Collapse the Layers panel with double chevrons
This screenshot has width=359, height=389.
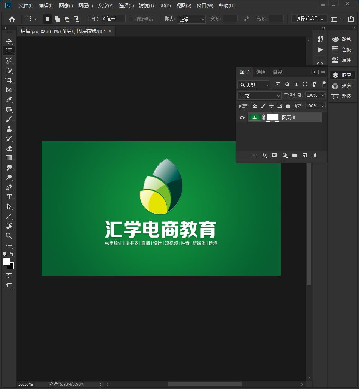314,72
